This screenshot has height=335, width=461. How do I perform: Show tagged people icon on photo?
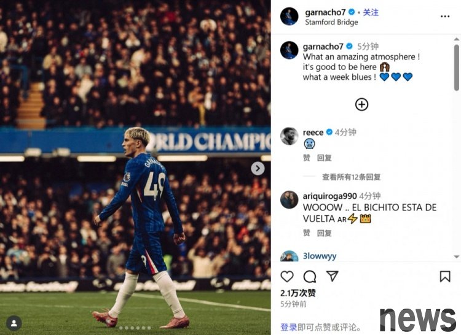14,323
